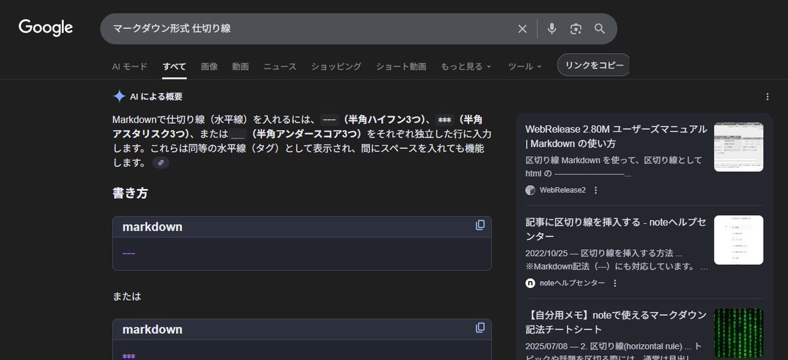Start voice search with microphone icon
788x360 pixels.
click(x=552, y=29)
